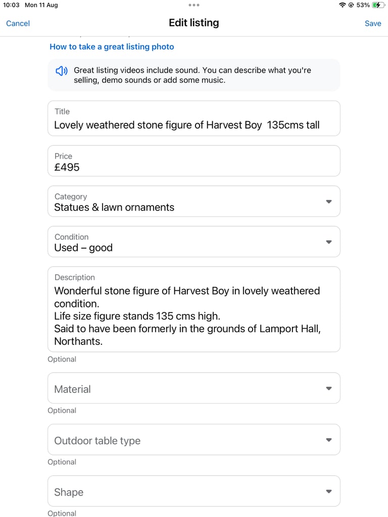Edit the Description text about Harvest Boy

click(194, 309)
